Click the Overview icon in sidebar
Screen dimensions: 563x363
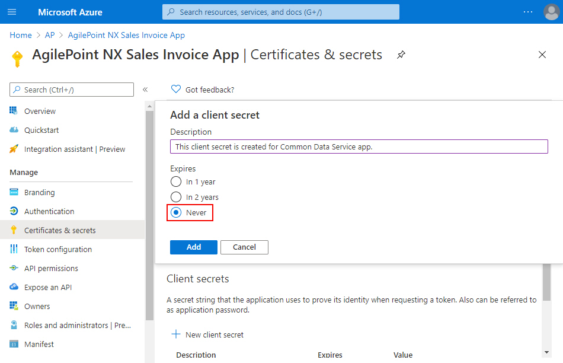14,111
